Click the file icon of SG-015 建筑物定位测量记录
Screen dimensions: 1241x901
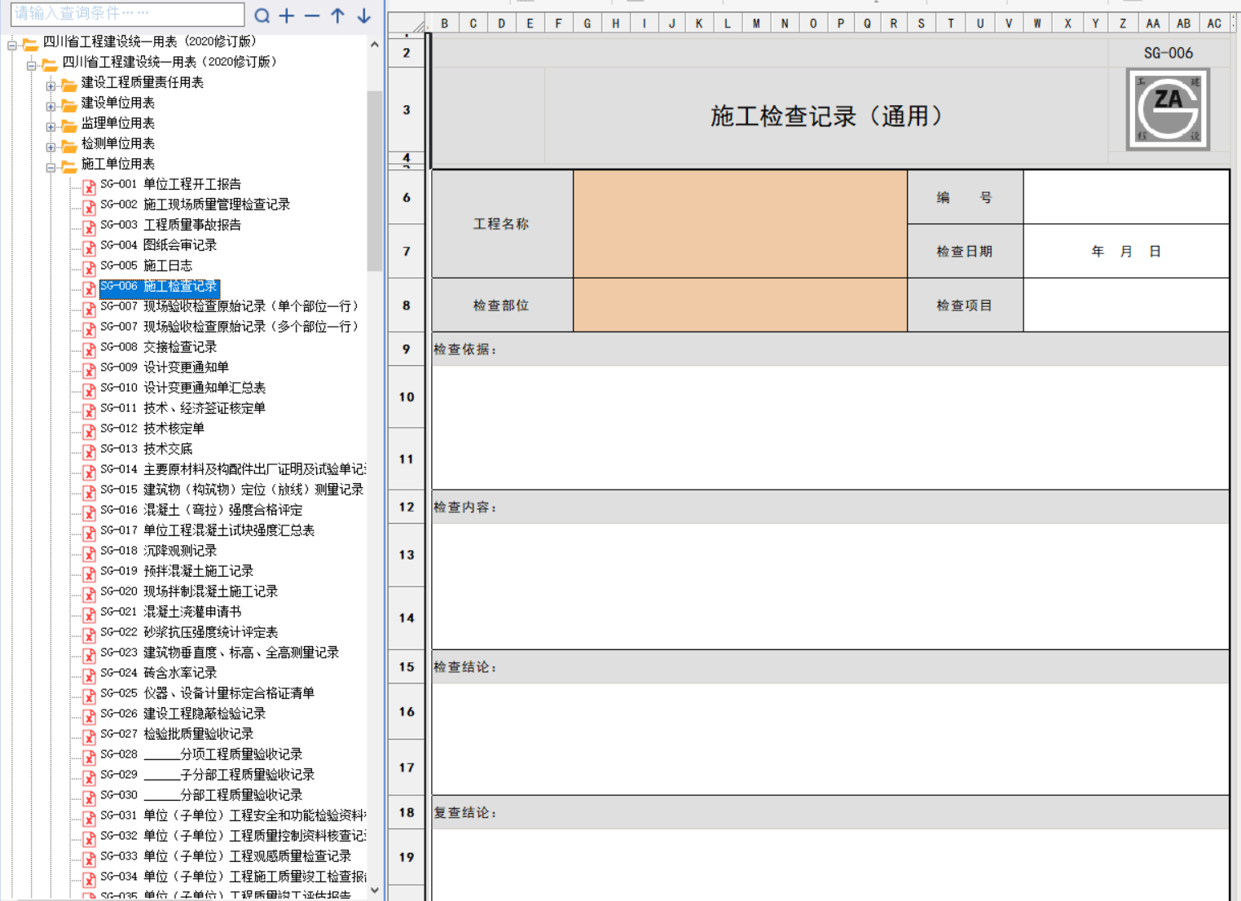click(x=89, y=493)
